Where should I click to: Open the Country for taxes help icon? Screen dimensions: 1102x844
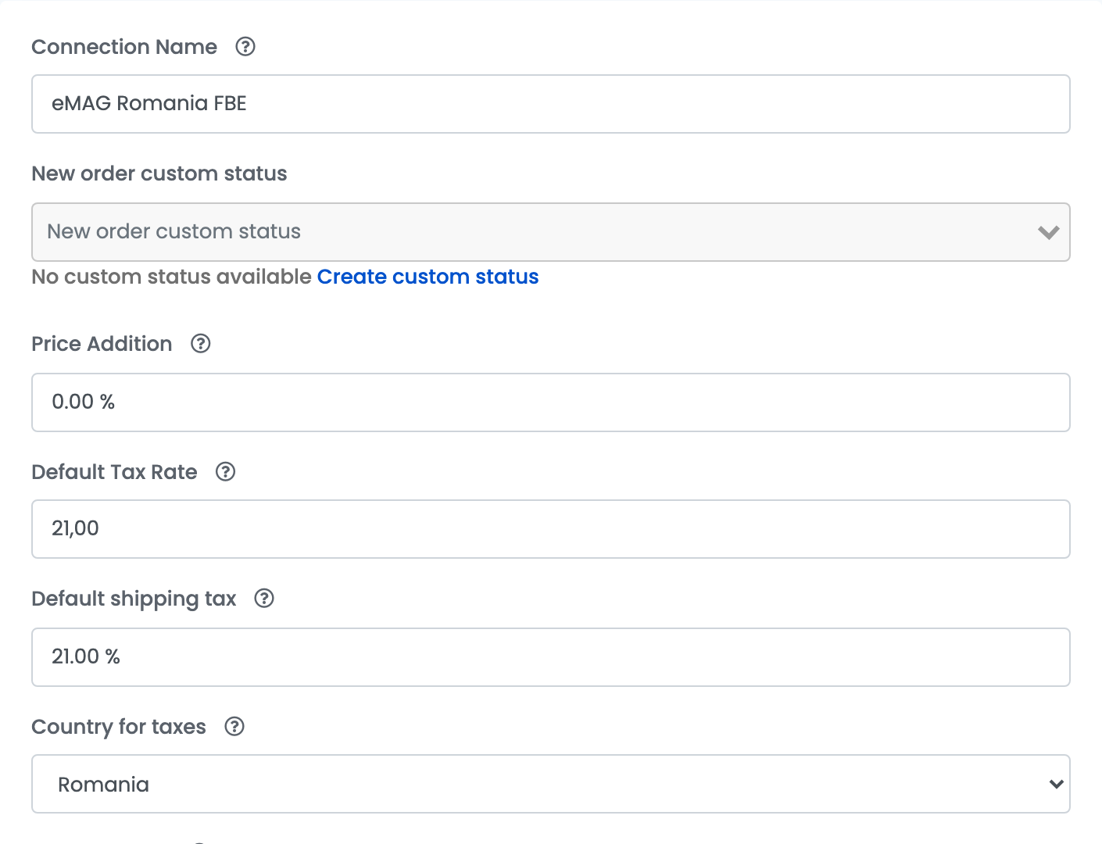click(x=234, y=727)
